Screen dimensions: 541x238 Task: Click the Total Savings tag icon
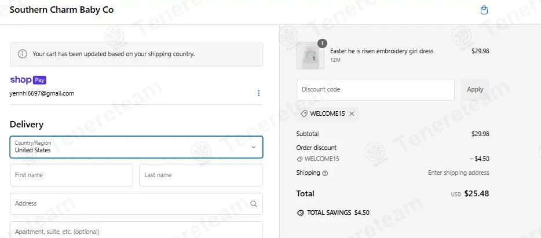(x=301, y=213)
